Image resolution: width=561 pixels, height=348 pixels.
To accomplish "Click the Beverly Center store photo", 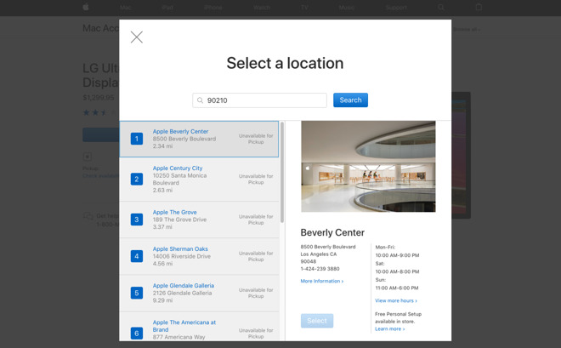I will click(368, 167).
